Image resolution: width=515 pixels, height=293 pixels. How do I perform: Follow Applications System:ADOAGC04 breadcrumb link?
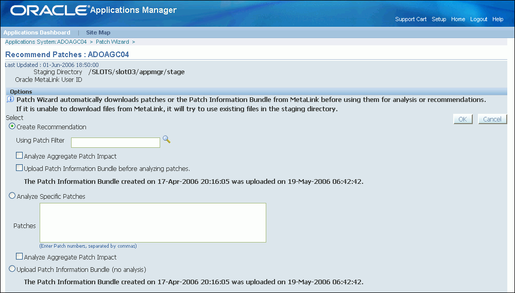pyautogui.click(x=46, y=42)
